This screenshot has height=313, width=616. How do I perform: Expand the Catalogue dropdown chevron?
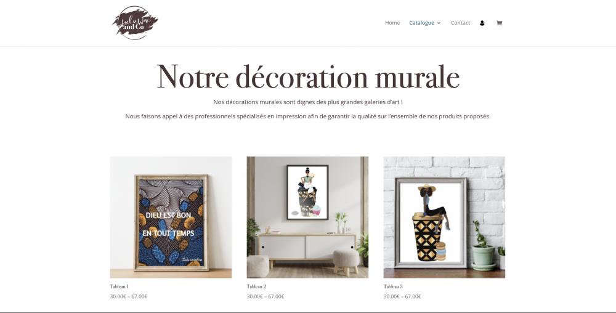[439, 23]
